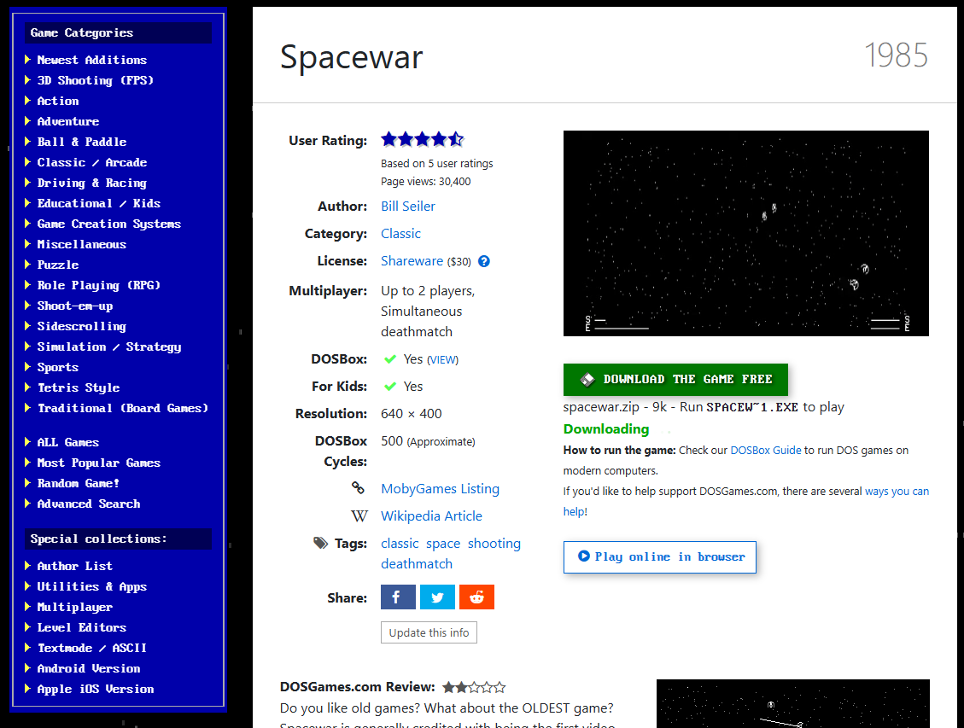Image resolution: width=964 pixels, height=728 pixels.
Task: View DOSBox compatibility details
Action: tap(442, 360)
